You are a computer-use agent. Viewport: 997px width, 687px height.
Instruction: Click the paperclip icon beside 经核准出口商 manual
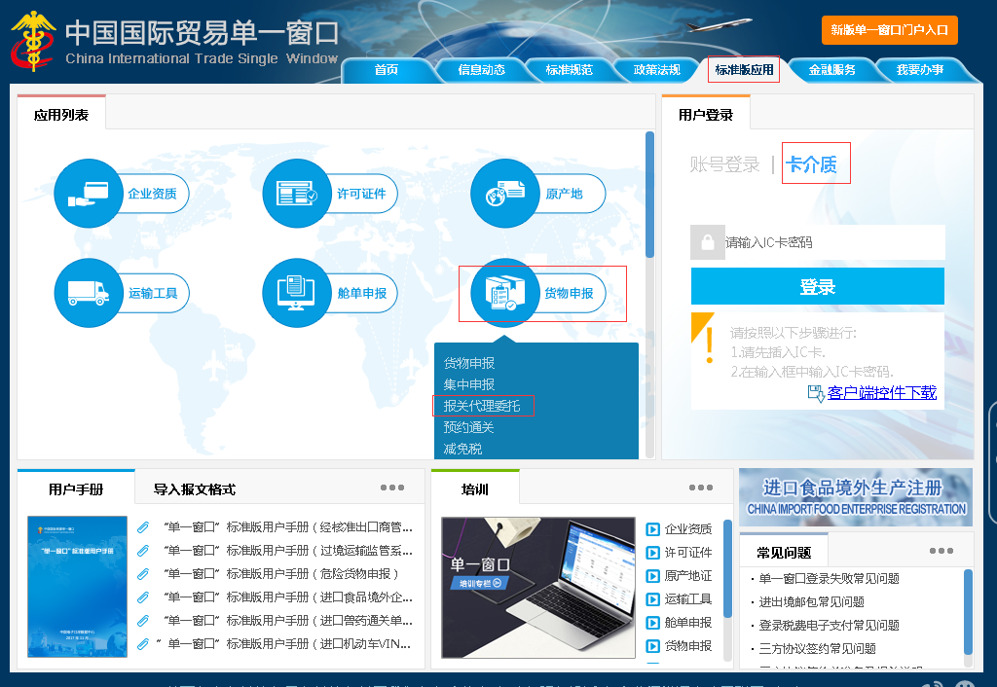tap(144, 526)
